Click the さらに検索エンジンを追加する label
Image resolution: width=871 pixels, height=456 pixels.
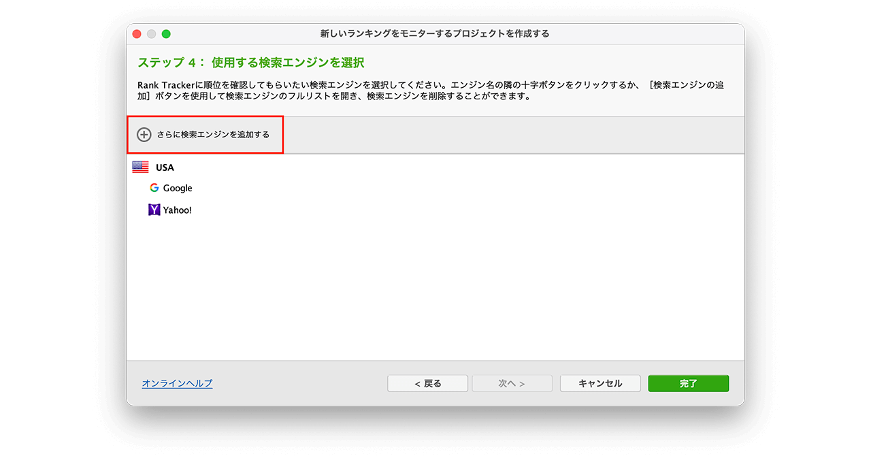(x=213, y=135)
